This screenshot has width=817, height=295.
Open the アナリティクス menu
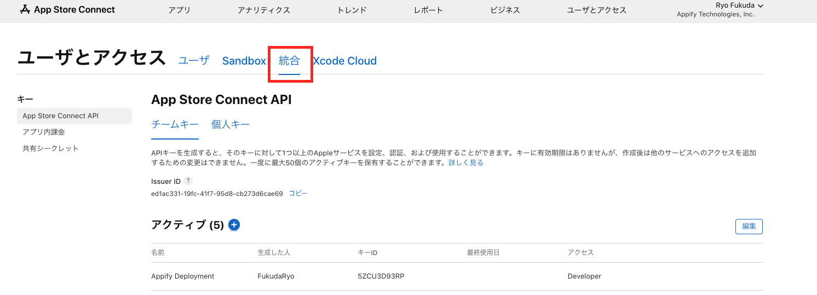tap(264, 10)
